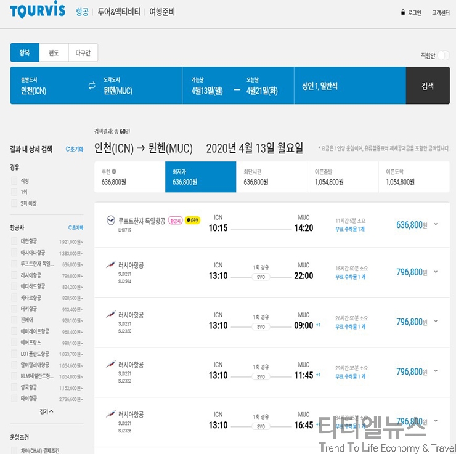Click Aeroflot logo on 22:00 arrival flight
Screen dimensions: 456x454
pos(111,264)
